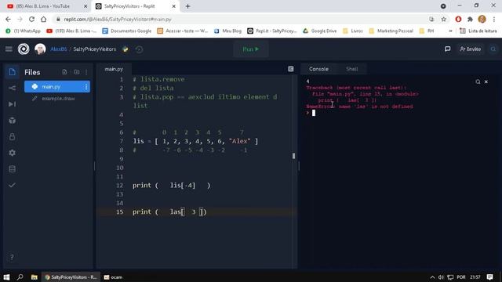Add a new folder in Files panel

[x=77, y=72]
